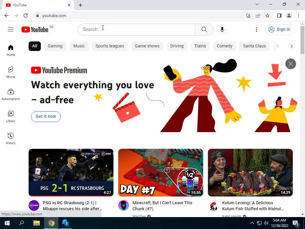
Task: Open YouTube settings three-dot menu
Action: (x=256, y=30)
